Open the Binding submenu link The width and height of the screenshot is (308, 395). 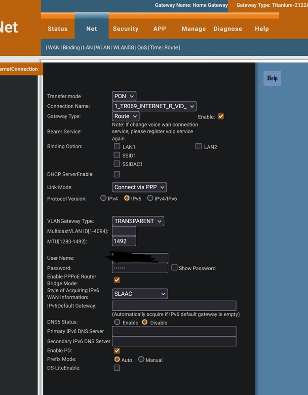click(x=71, y=47)
